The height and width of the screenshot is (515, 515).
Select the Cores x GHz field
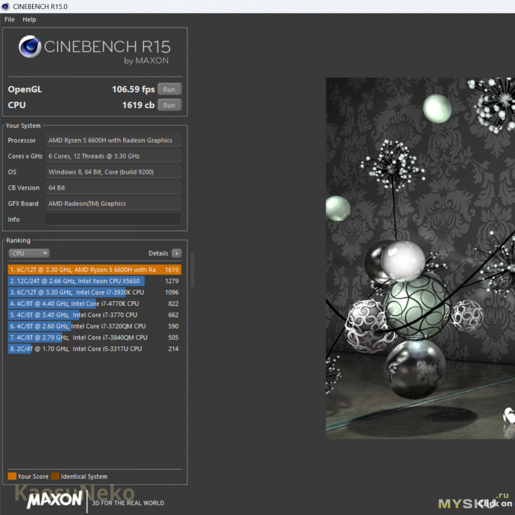click(113, 156)
